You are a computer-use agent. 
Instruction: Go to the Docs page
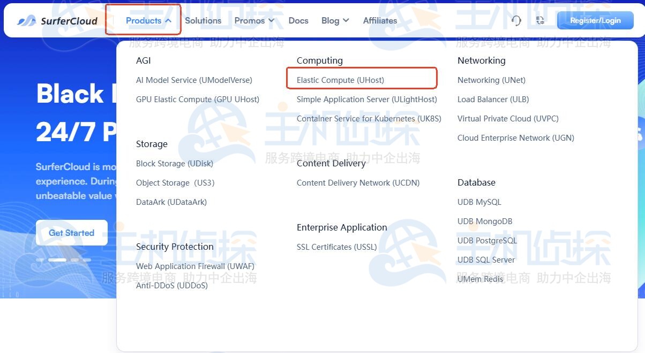(x=298, y=20)
